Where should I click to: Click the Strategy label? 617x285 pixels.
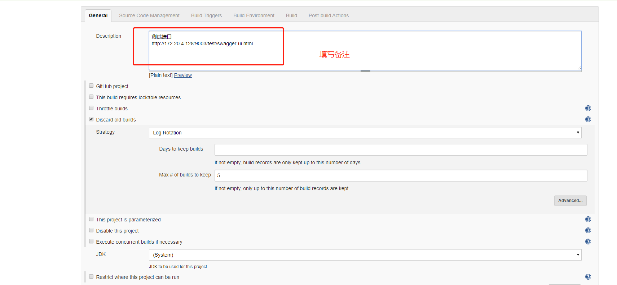105,132
